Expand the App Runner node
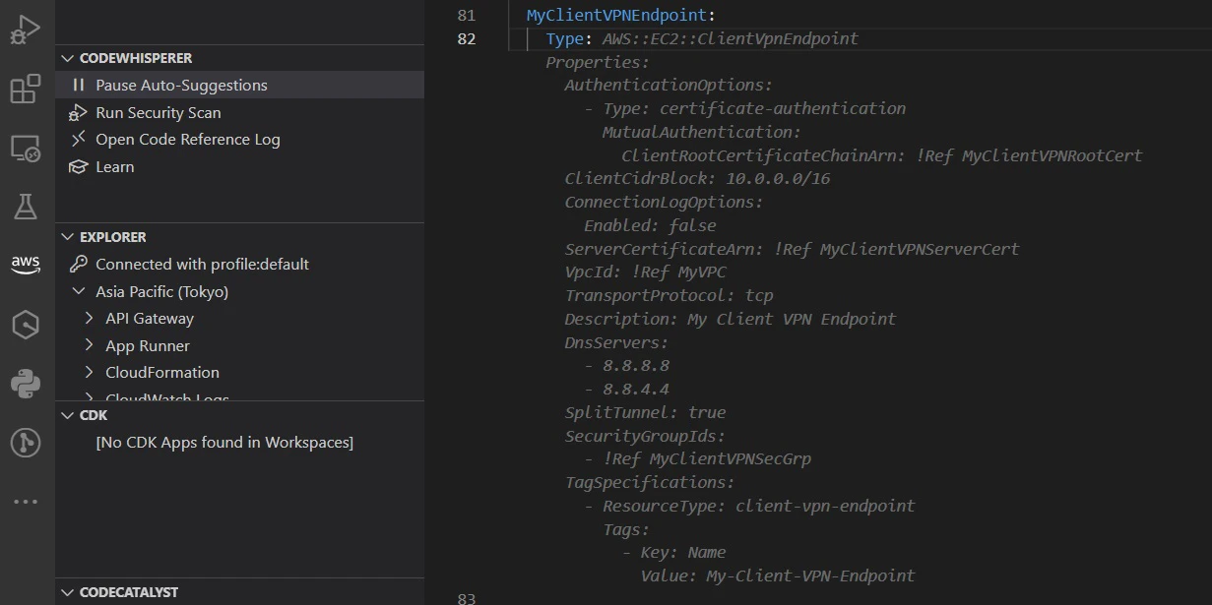This screenshot has height=605, width=1212. (x=90, y=346)
